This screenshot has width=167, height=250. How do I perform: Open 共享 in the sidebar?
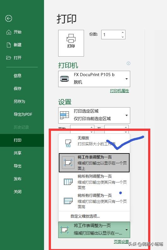pos(22,153)
